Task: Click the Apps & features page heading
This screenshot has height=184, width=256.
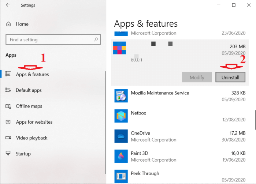Action: tap(146, 24)
